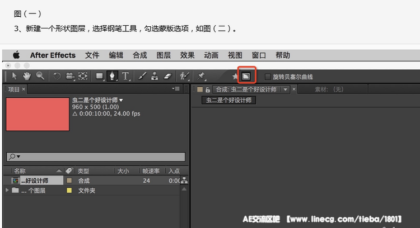420x228 pixels.
Task: Select the Clone Stamp tool
Action: [x=155, y=76]
